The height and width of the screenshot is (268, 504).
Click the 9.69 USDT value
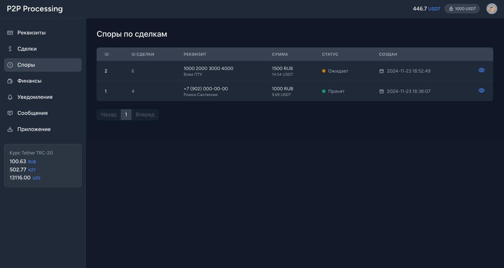pyautogui.click(x=281, y=95)
